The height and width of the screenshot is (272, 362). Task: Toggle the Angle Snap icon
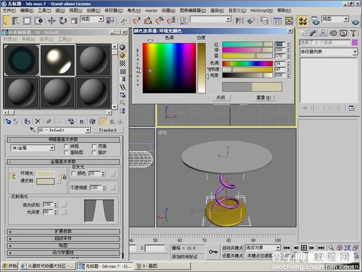click(148, 21)
